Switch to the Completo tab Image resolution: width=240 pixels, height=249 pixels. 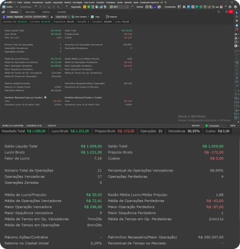(62, 12)
